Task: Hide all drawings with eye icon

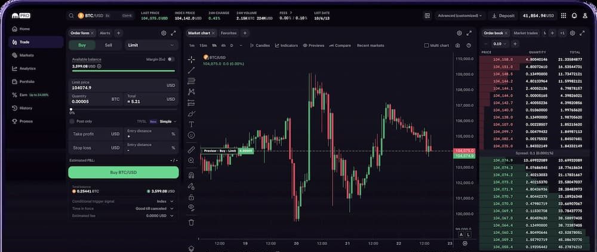Action: coord(191,207)
